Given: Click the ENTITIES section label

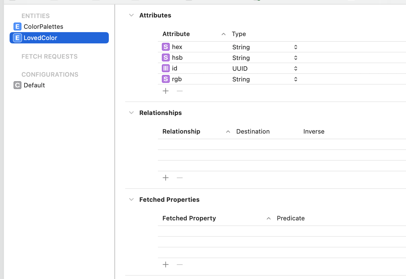Looking at the screenshot, I should coord(36,16).
